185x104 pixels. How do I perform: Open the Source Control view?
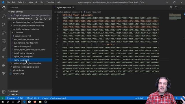pyautogui.click(x=3, y=25)
